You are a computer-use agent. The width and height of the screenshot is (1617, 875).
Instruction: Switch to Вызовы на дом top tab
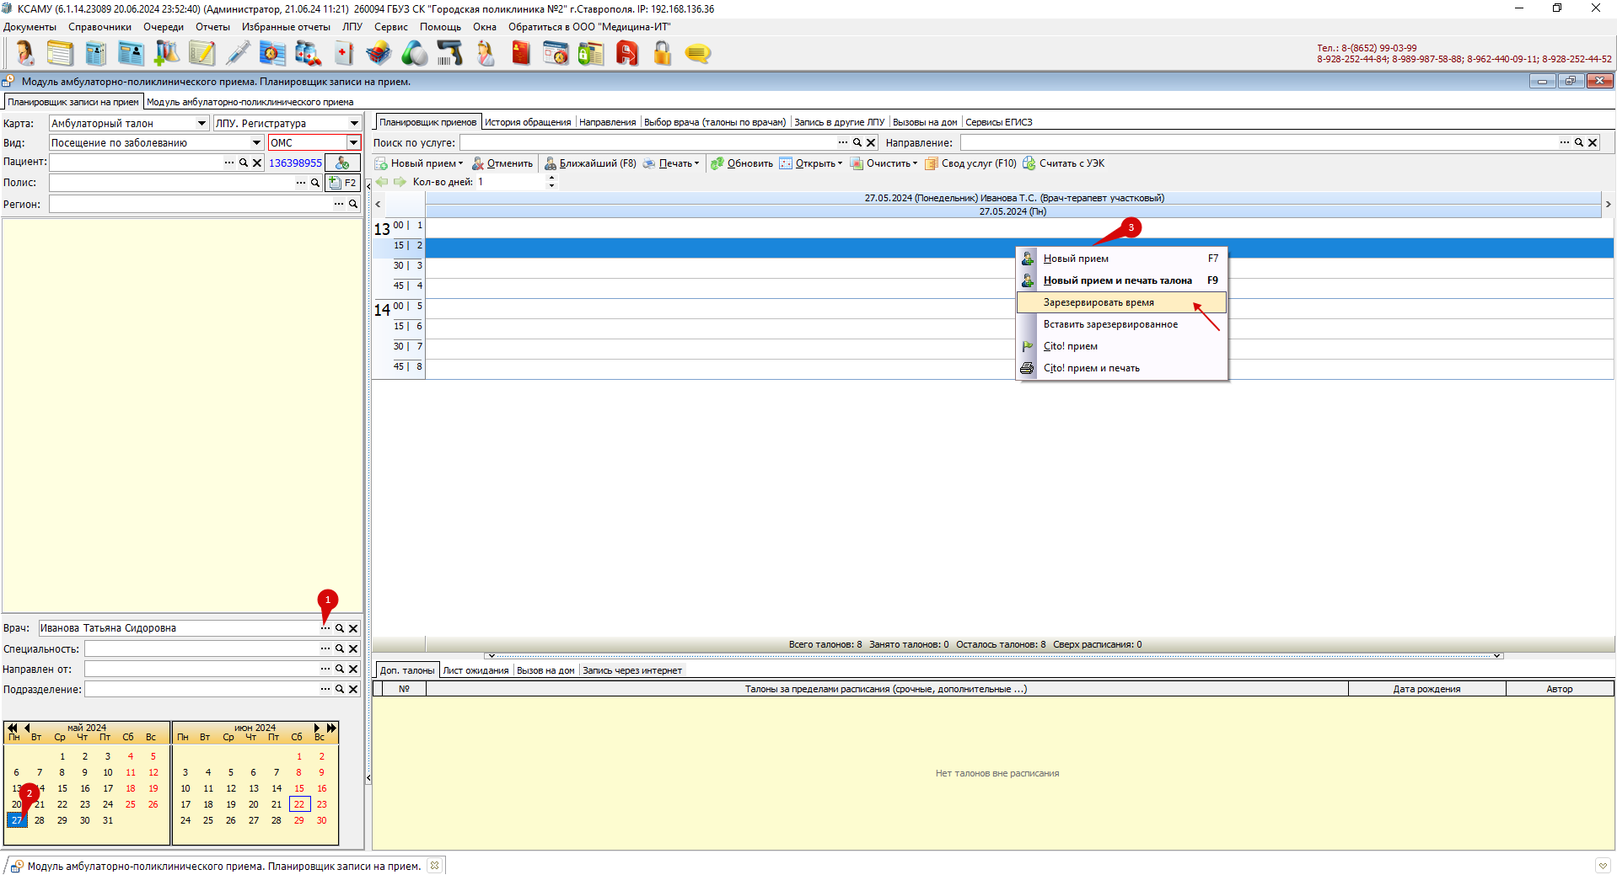[925, 122]
